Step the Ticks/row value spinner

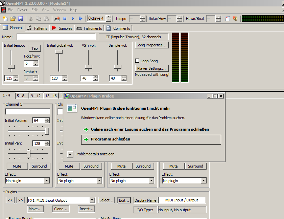click(x=36, y=63)
